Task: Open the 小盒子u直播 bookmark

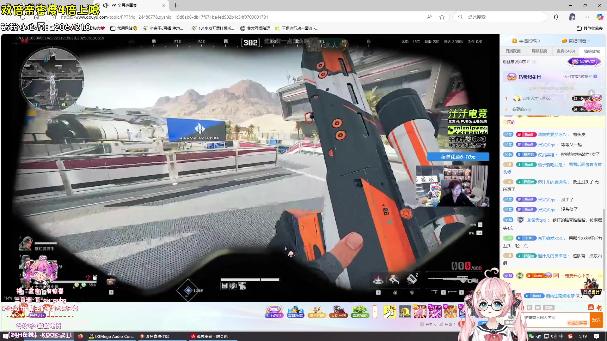Action: pyautogui.click(x=163, y=28)
